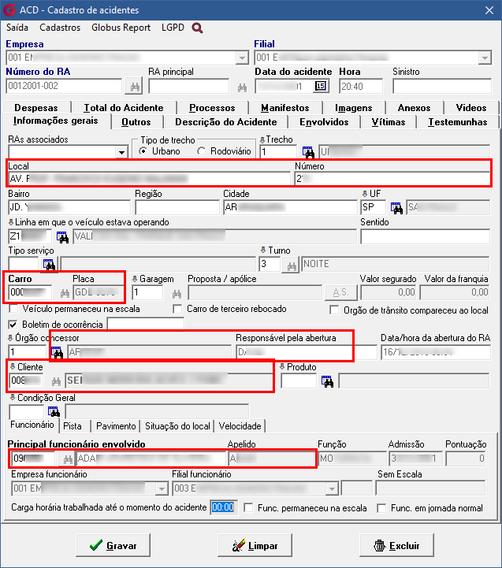Click Turno binoculars search icon
This screenshot has width=502, height=568.
point(291,265)
